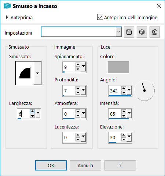The width and height of the screenshot is (165, 176).
Task: Click the gray Colore light swatch
Action: [118, 67]
